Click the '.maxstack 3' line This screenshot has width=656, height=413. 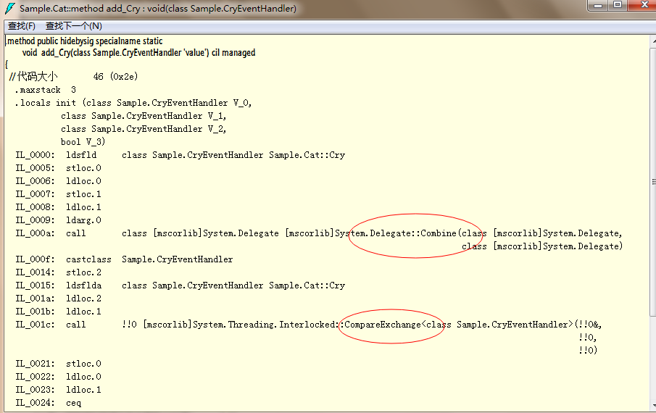(x=46, y=90)
